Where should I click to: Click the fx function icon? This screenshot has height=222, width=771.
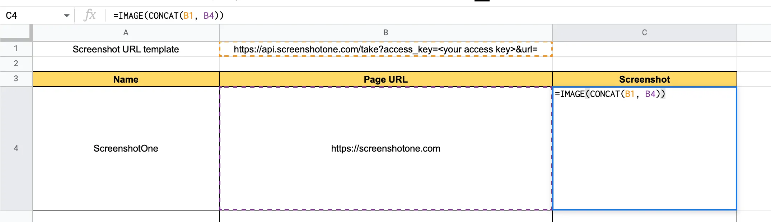point(90,15)
